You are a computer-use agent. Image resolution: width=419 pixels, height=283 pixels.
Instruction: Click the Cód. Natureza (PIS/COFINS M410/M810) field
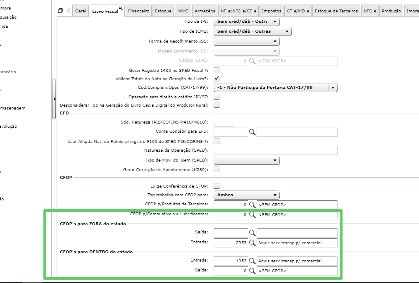[x=224, y=122]
